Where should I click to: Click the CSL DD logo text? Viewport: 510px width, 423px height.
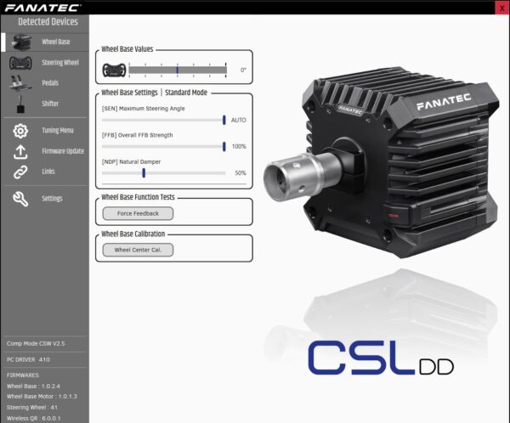[381, 358]
